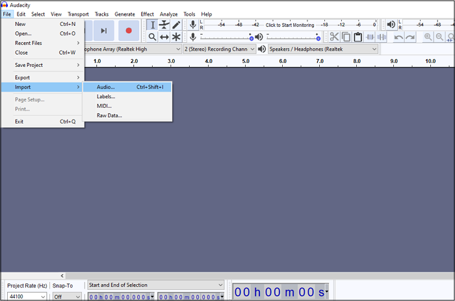This screenshot has height=301, width=455.
Task: Click the 5.0 mark on timeline ruler
Action: point(246,61)
